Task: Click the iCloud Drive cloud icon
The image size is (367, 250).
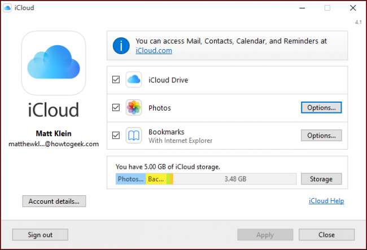Action: pyautogui.click(x=134, y=80)
